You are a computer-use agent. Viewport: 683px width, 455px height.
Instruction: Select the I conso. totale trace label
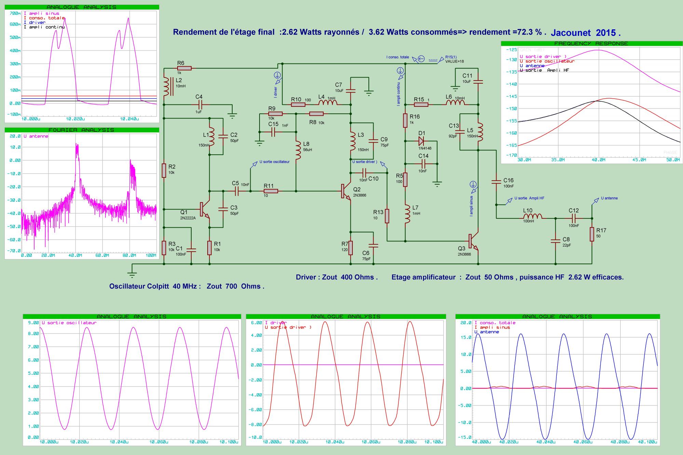point(44,18)
